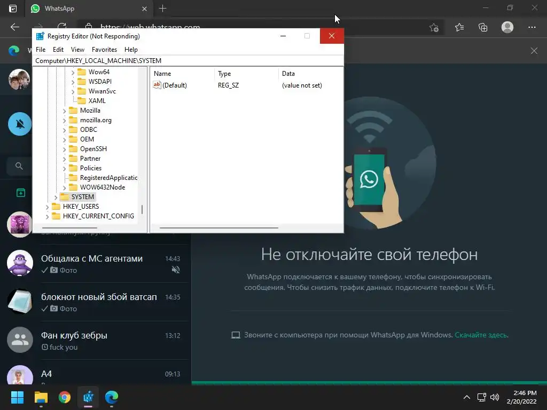Go back in Edge browser
Viewport: 547px width, 410px height.
14,27
